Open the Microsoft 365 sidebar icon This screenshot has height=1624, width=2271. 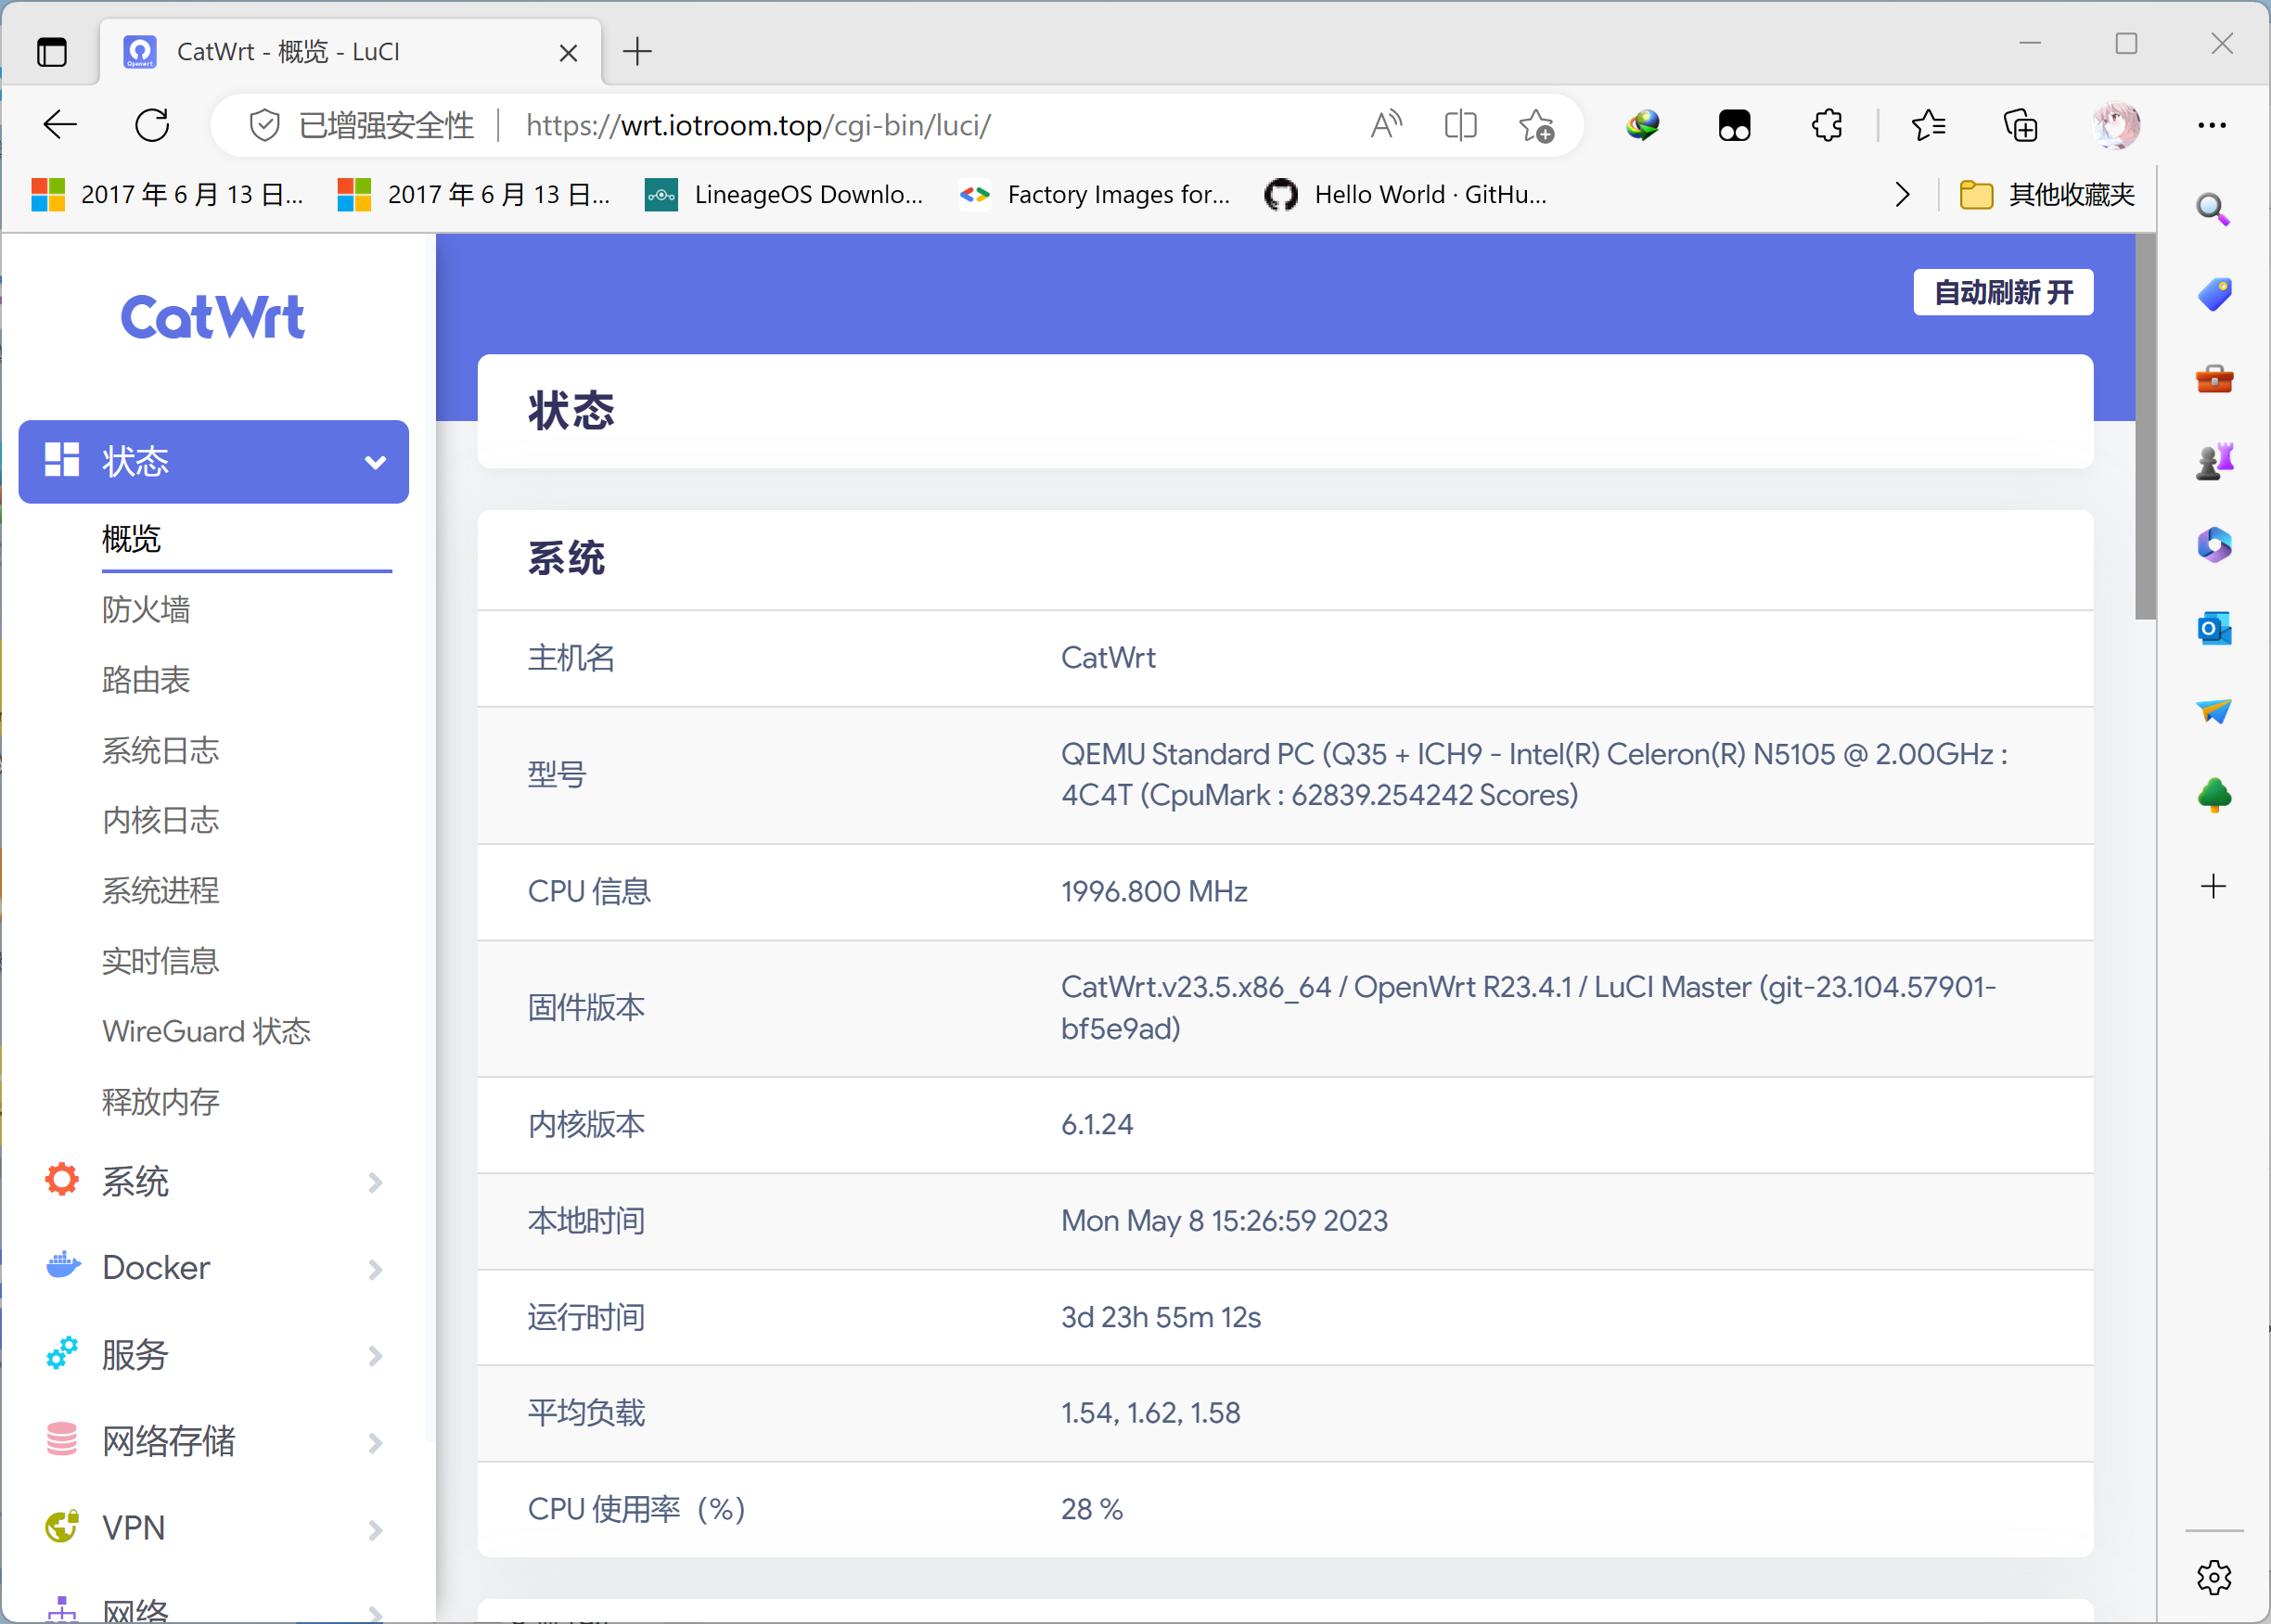coord(2214,545)
